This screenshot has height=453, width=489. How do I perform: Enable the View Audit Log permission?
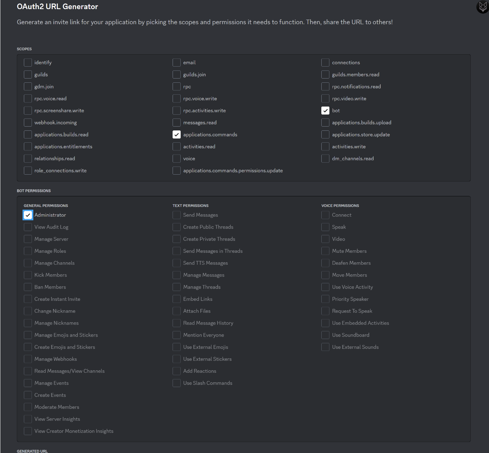(x=28, y=227)
